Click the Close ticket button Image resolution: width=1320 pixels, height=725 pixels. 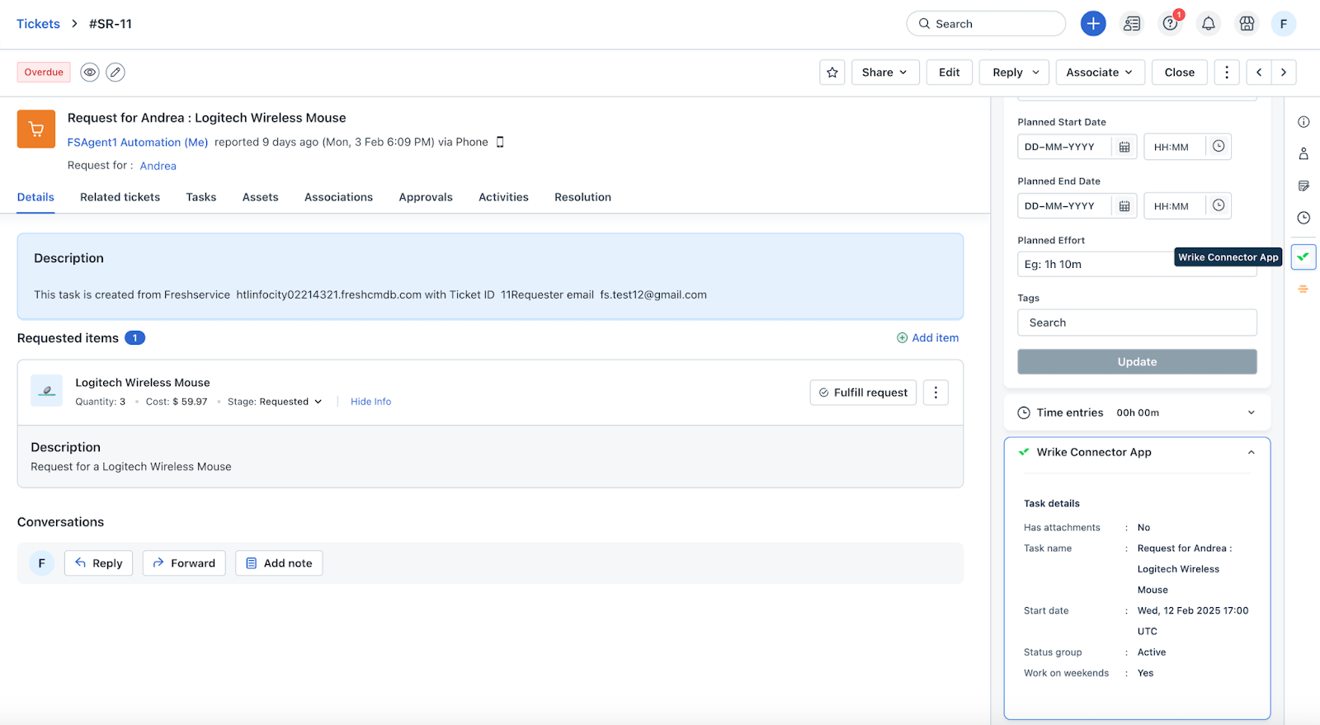tap(1180, 73)
